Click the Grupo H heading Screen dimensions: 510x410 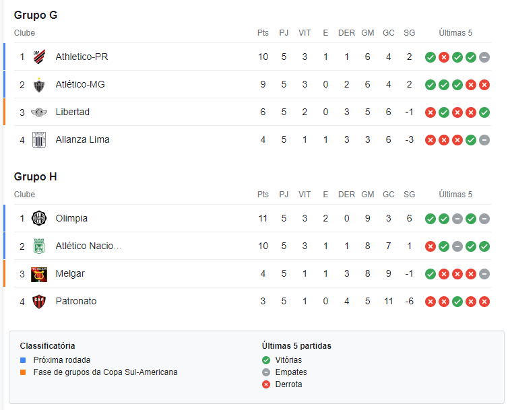(36, 176)
